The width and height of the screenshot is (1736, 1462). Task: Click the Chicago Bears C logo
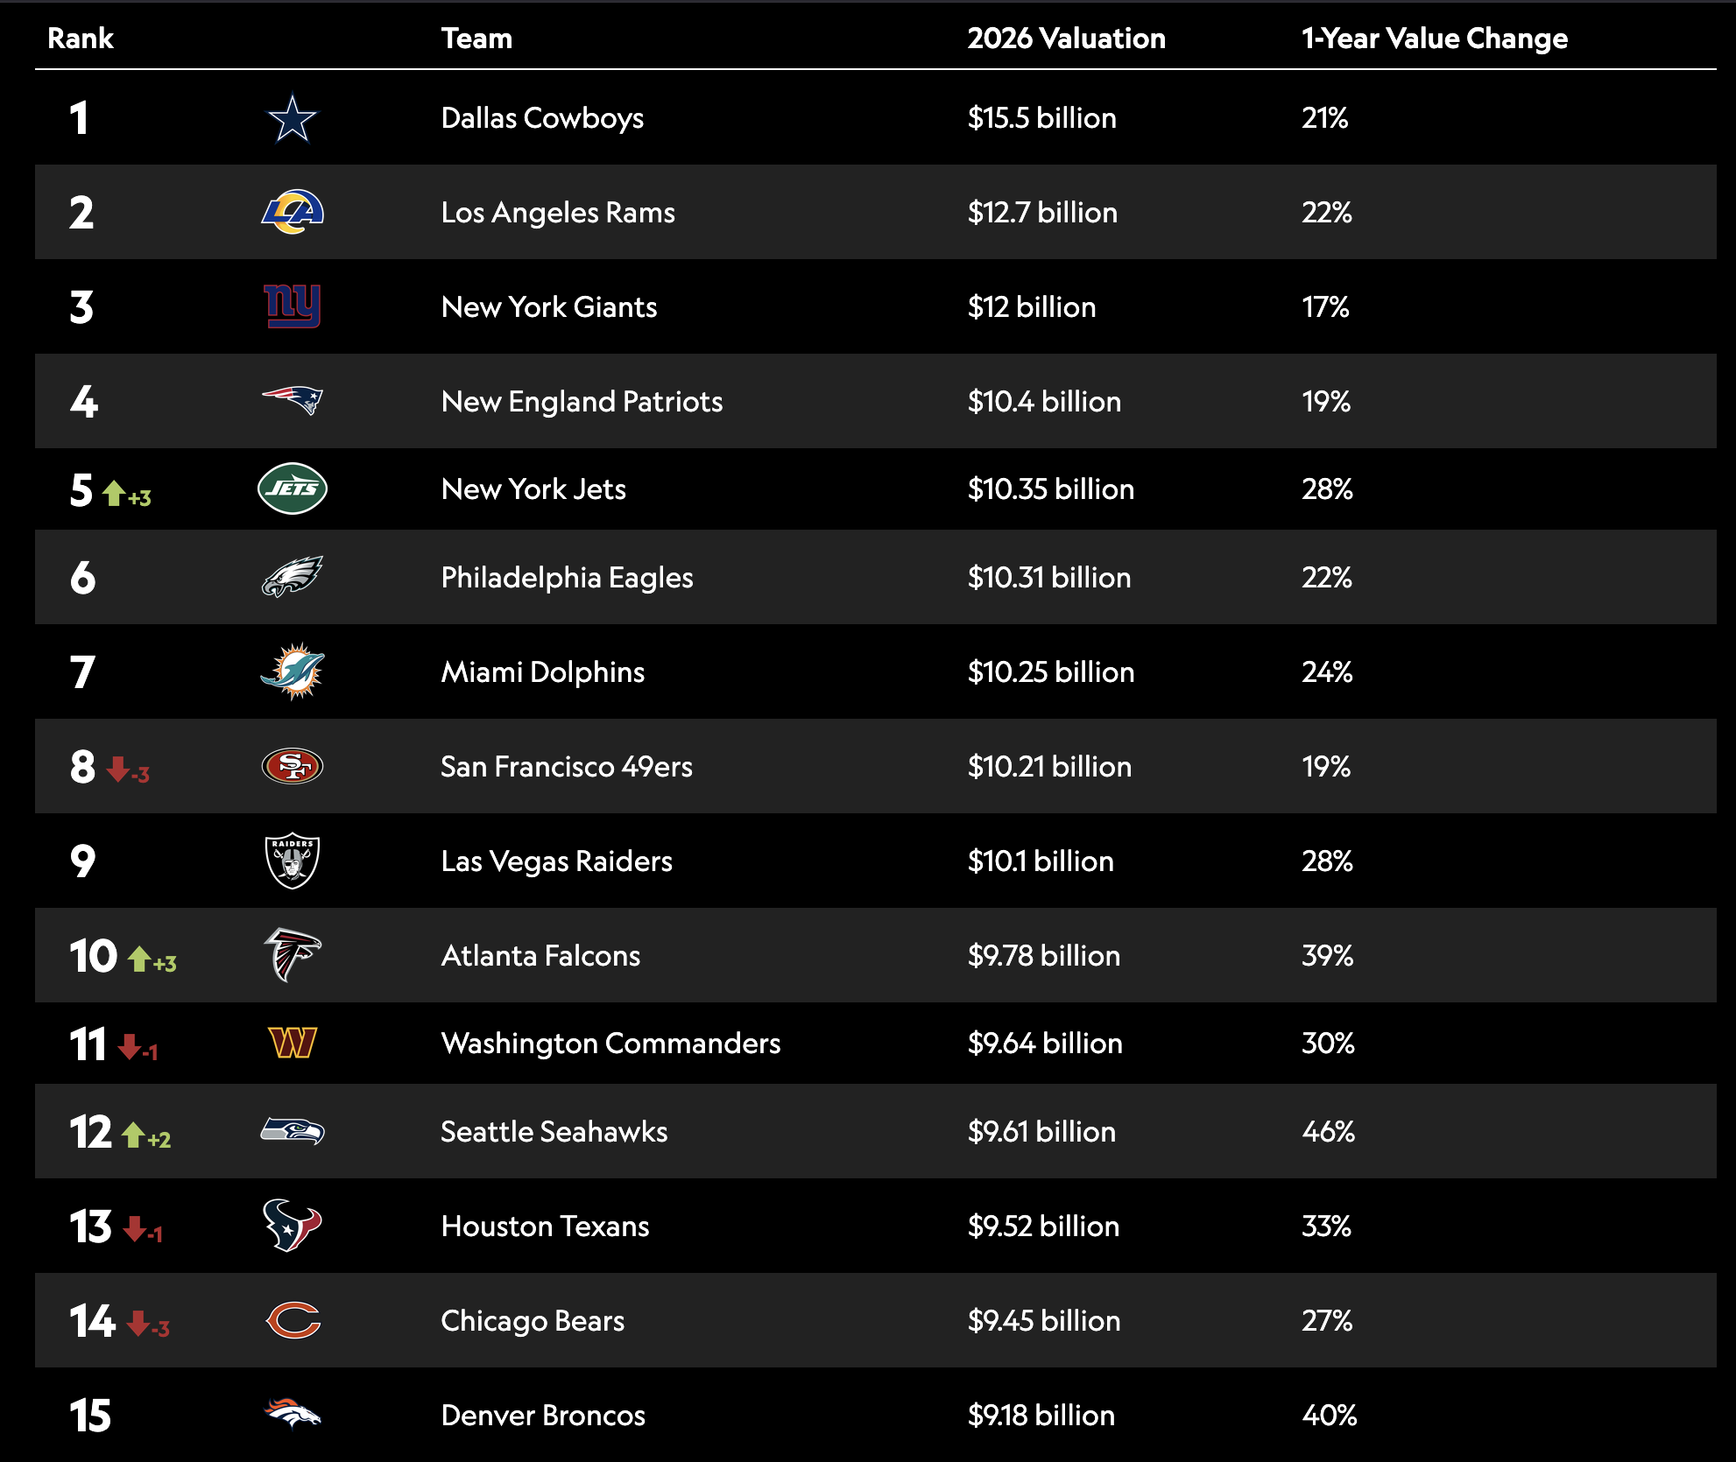click(x=293, y=1320)
